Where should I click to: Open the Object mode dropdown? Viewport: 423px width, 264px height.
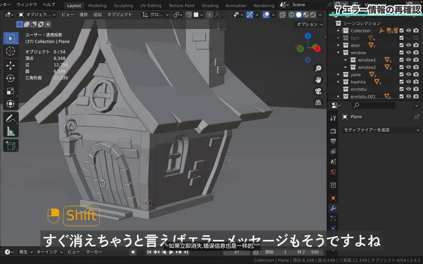point(37,14)
